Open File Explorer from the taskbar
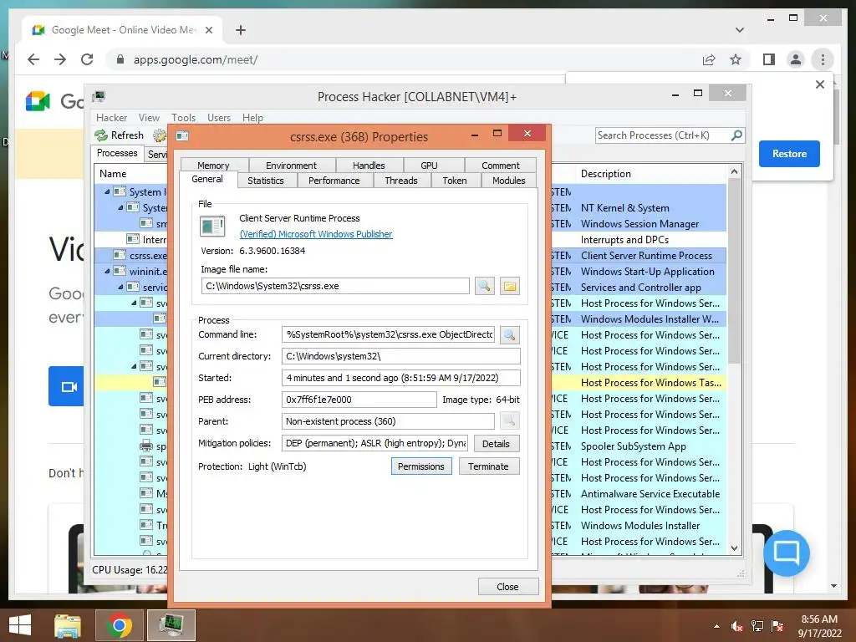This screenshot has height=642, width=856. (68, 625)
